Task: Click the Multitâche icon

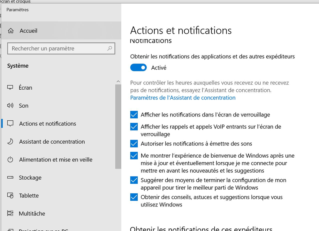Action: [10, 213]
